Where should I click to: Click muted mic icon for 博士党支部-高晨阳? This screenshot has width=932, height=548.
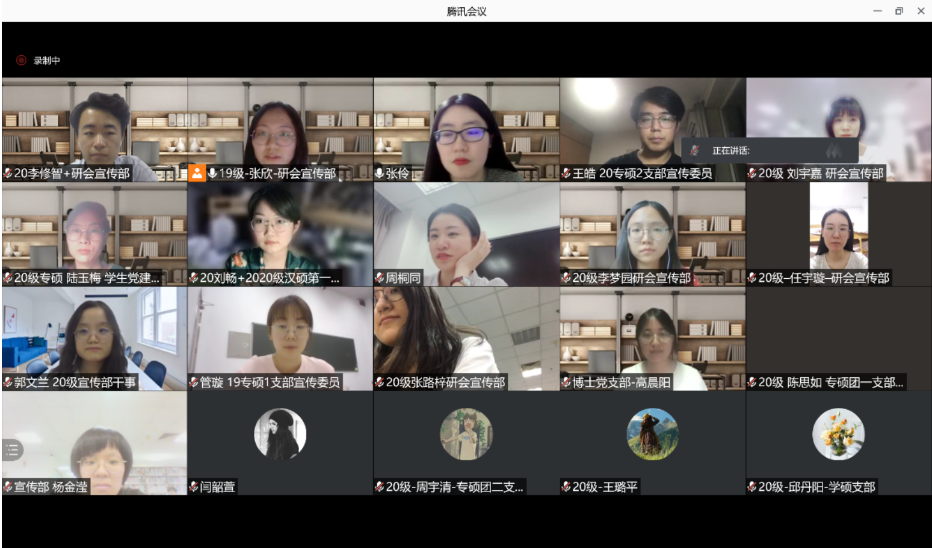tap(566, 382)
